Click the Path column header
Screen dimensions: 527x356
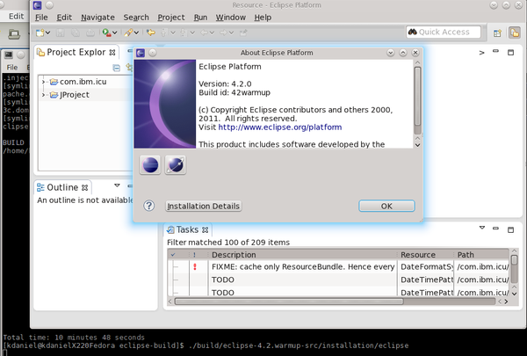(x=481, y=255)
